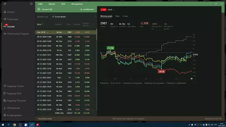Image resolution: width=226 pixels, height=127 pixels.
Task: Open Редактор Попапов icon
Action: [x=5, y=101]
